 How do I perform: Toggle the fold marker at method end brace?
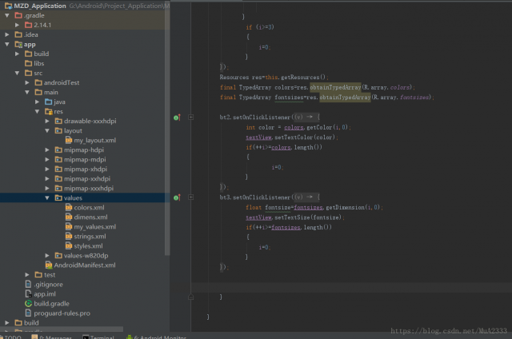click(191, 297)
